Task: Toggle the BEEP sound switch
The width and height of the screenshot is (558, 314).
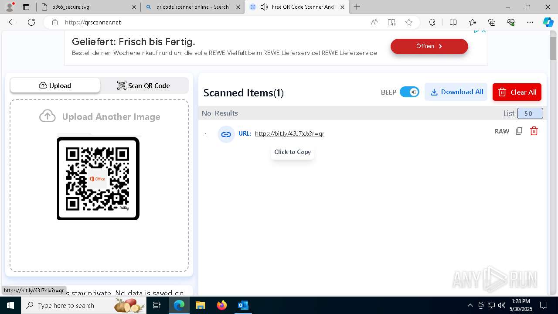Action: pyautogui.click(x=409, y=92)
